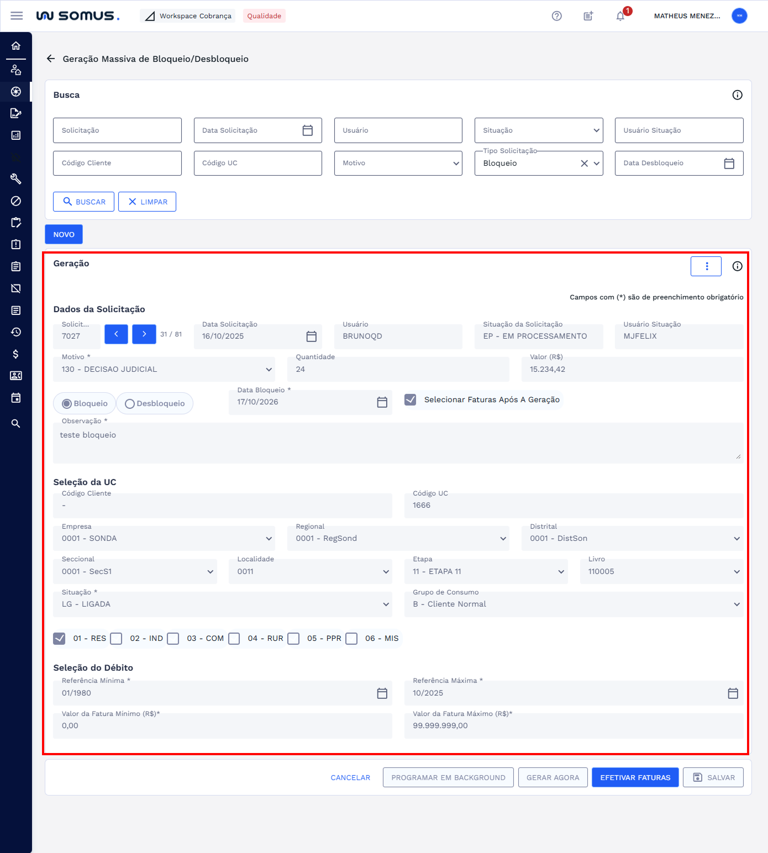
Task: Select the Desbloqueio radio option
Action: pos(130,404)
